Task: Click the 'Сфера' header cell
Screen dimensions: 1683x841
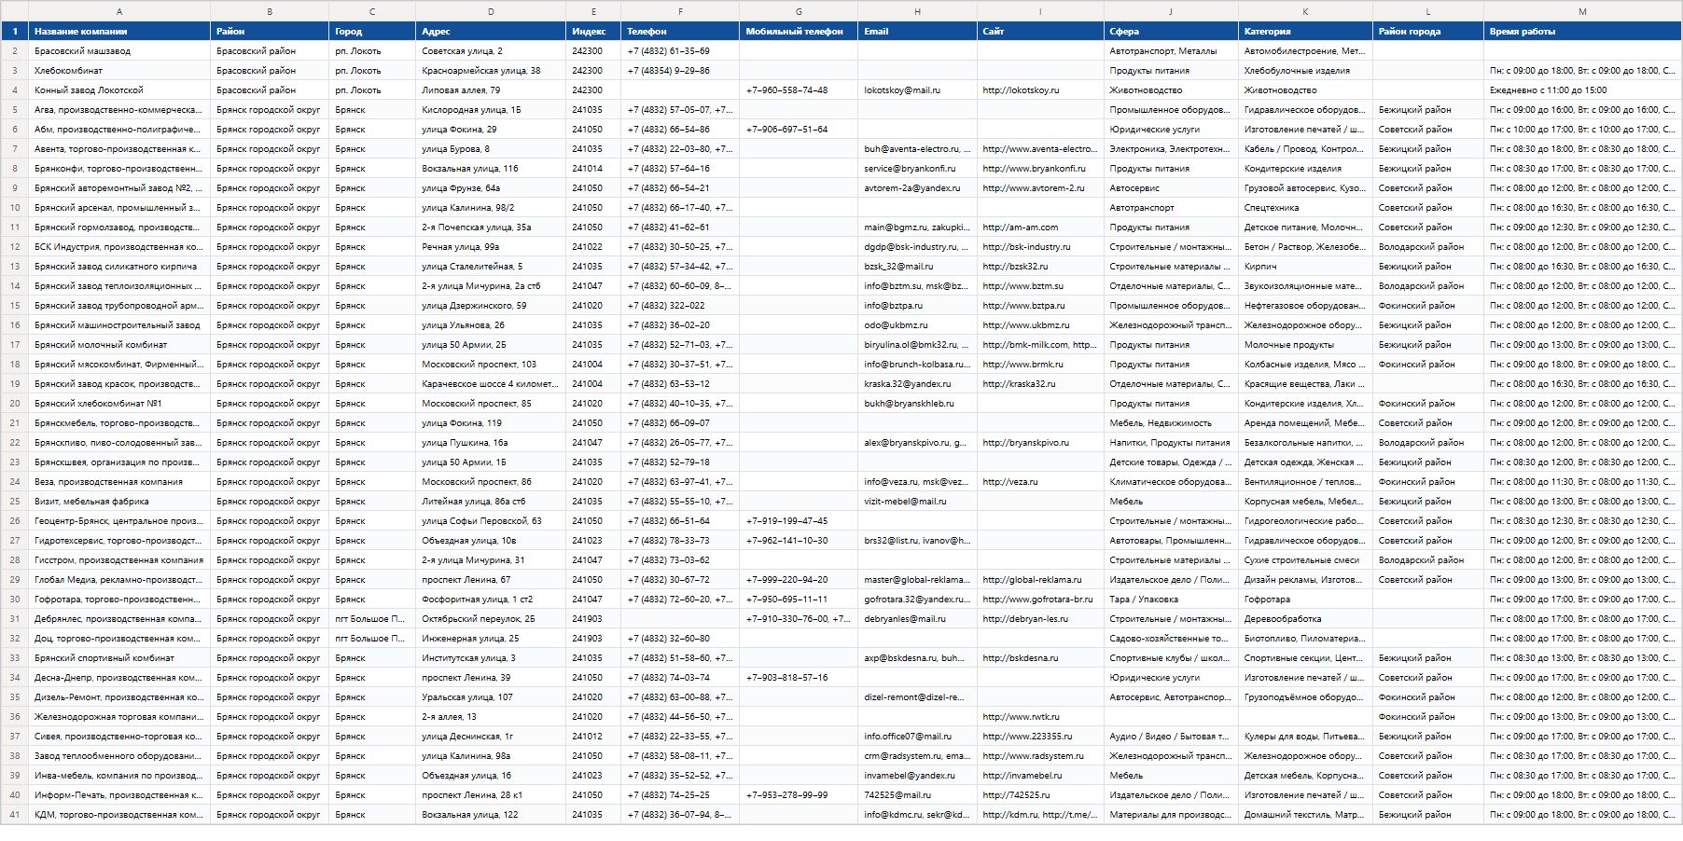Action: coord(1171,31)
